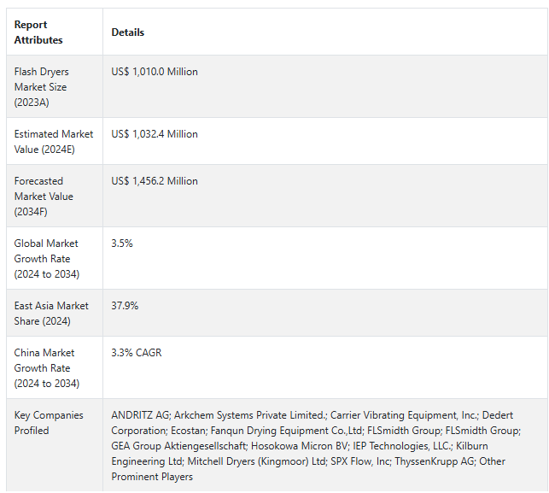Select the Key Companies Profiled cell

[x=49, y=423]
